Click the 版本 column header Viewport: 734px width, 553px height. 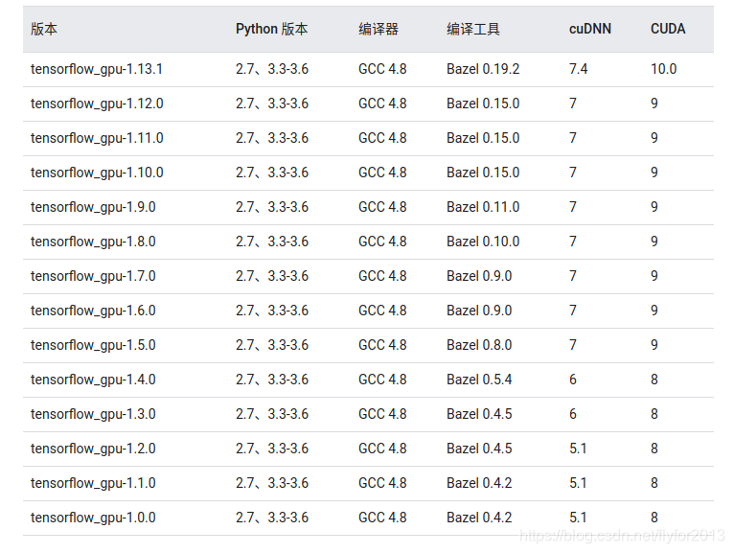(44, 29)
